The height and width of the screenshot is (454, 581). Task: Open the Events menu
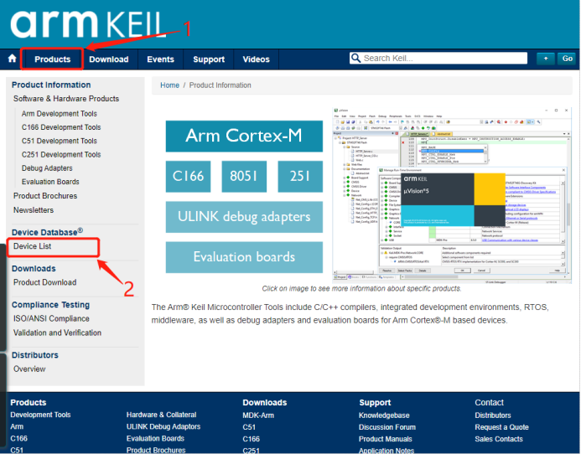coord(160,59)
